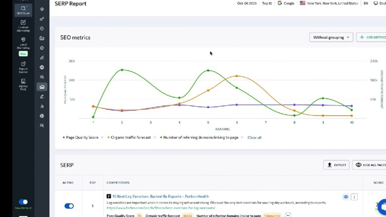The height and width of the screenshot is (217, 386).
Task: Expand more metrics ellipsis for Forbes row
Action: point(288,215)
